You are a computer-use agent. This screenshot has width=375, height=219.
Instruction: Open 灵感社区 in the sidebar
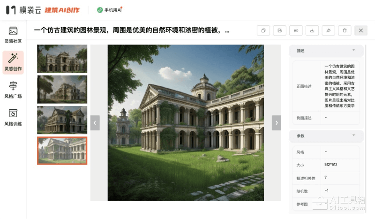13,35
